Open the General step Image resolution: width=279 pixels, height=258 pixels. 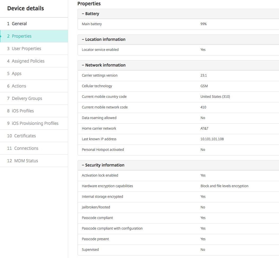pyautogui.click(x=19, y=24)
